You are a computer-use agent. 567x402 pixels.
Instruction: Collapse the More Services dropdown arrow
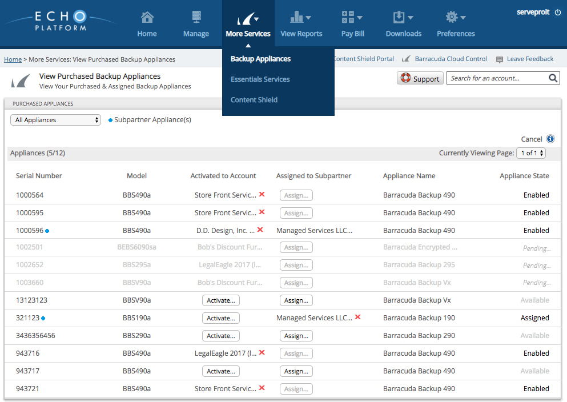pos(256,19)
